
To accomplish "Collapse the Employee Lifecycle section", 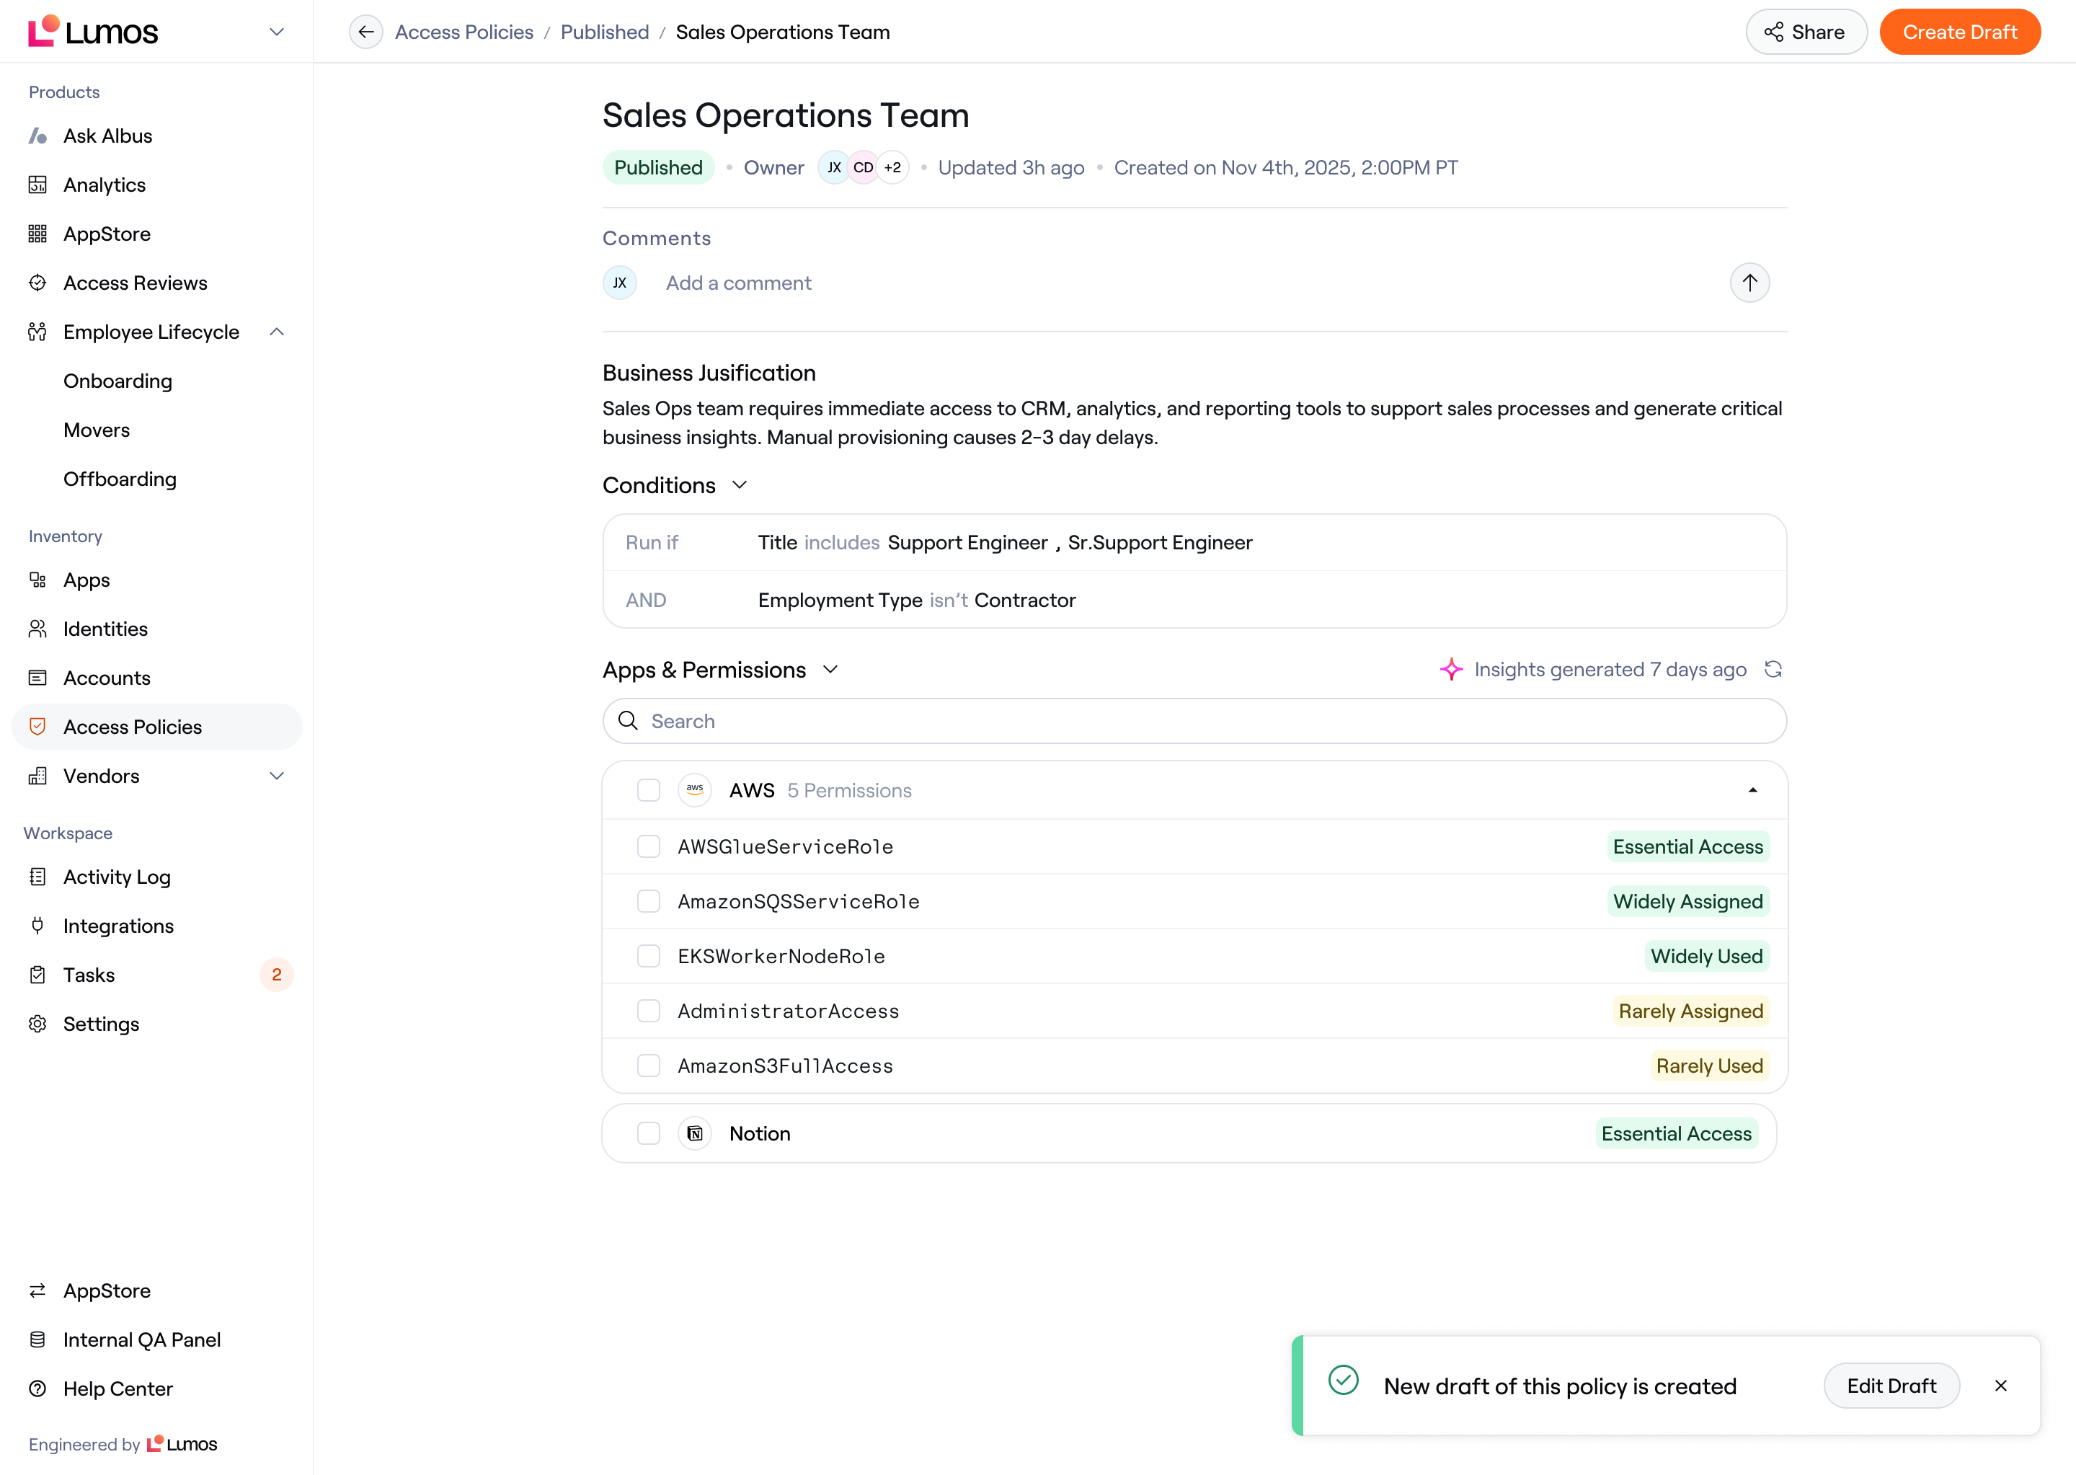I will pos(277,332).
